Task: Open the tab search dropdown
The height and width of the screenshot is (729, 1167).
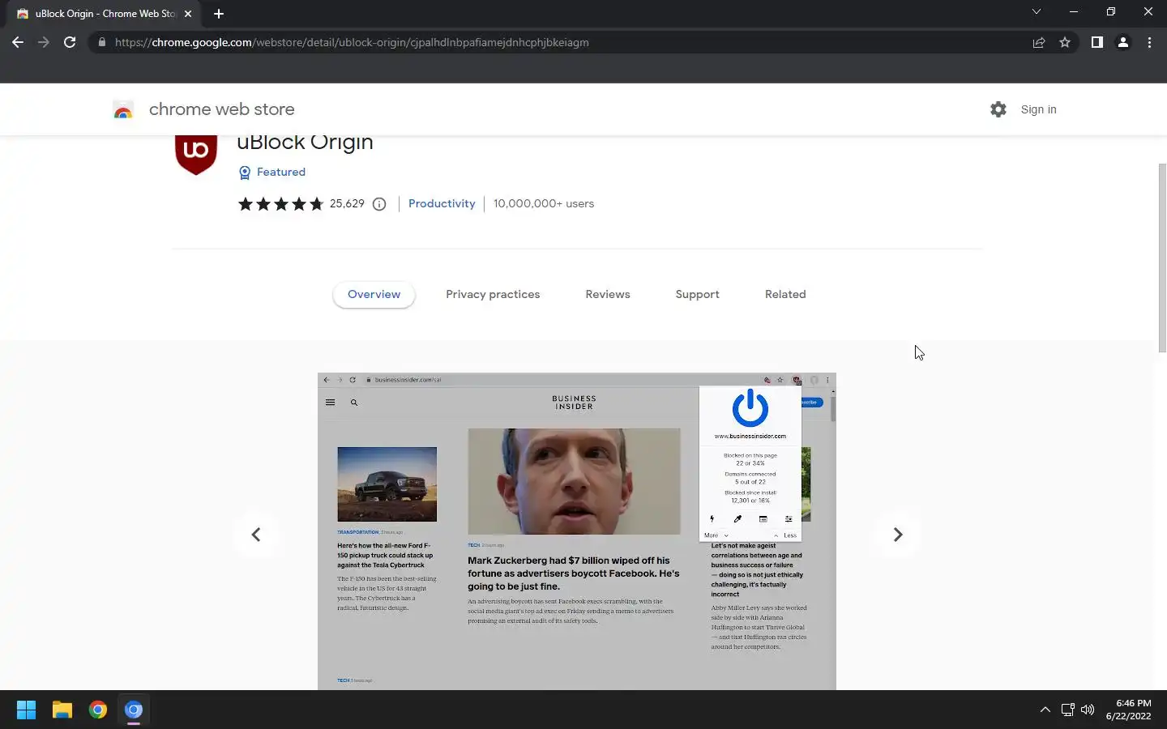Action: coord(1036,12)
